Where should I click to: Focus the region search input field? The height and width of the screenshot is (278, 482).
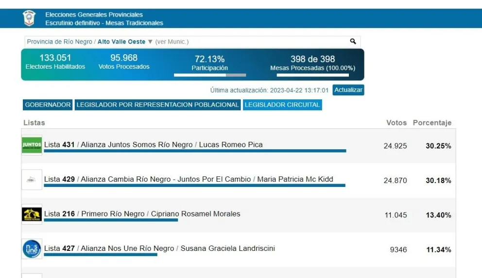pos(192,42)
